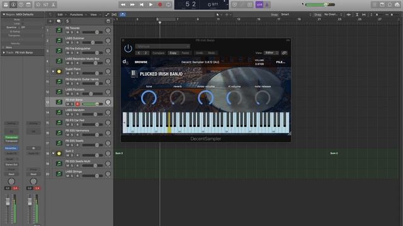Image resolution: width=403 pixels, height=226 pixels.
Task: Mute the LABS Mandolin track
Action: pos(67,114)
